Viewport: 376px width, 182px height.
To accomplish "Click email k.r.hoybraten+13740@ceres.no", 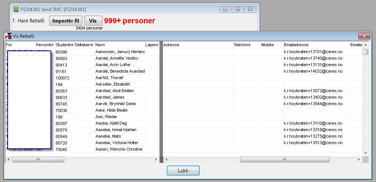I will pyautogui.click(x=313, y=58).
